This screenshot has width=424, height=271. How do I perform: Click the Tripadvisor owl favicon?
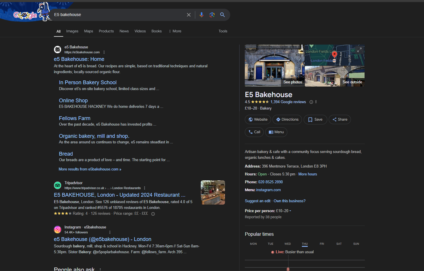[58, 185]
